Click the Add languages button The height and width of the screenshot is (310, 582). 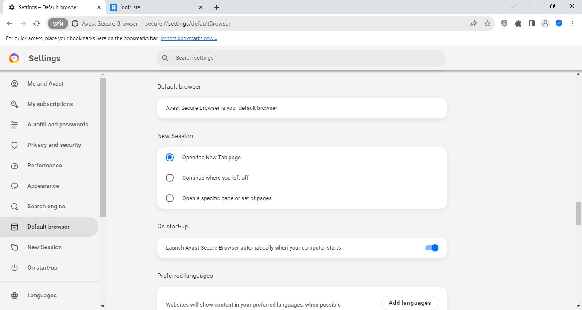[x=410, y=303]
